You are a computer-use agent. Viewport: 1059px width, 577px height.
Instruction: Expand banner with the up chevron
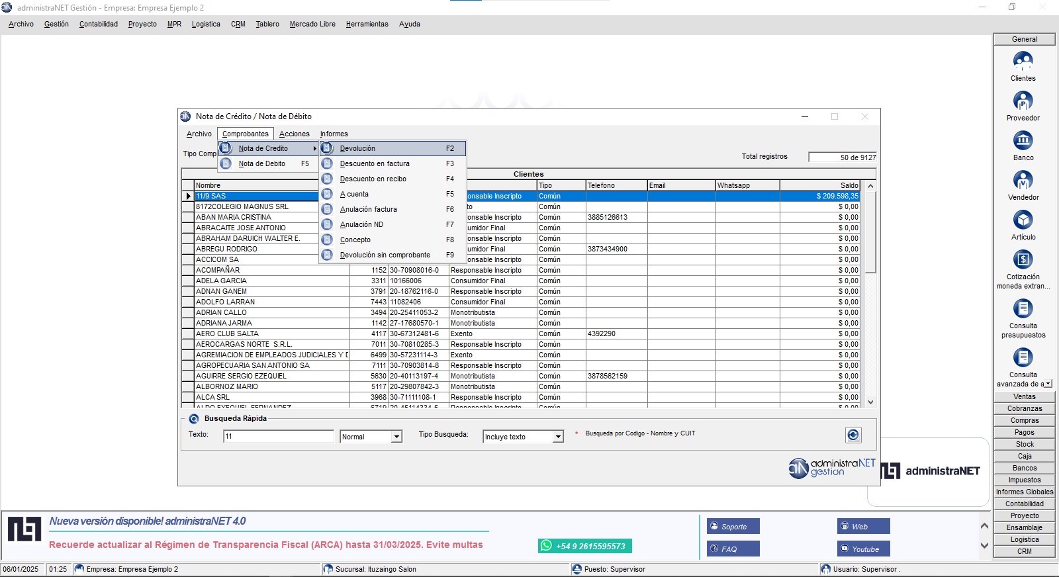point(984,526)
